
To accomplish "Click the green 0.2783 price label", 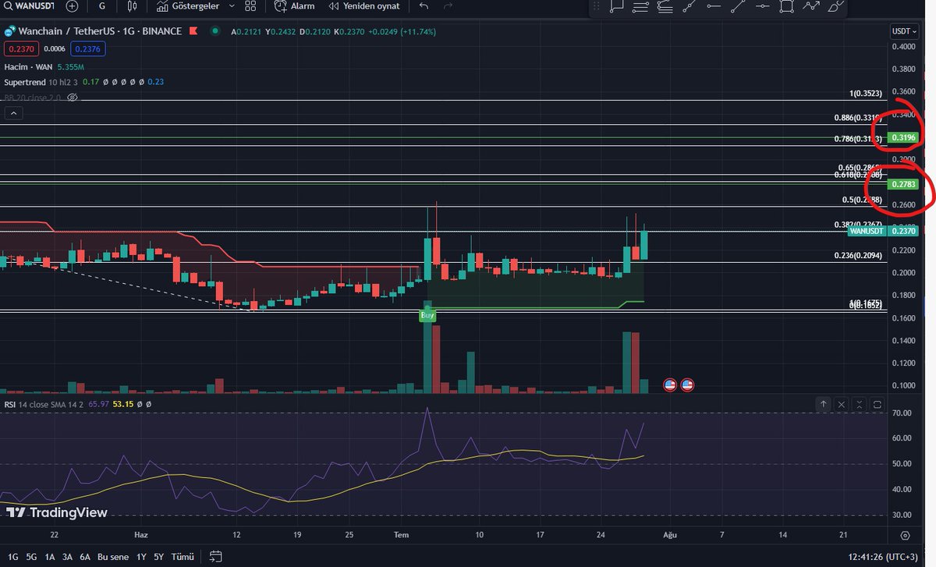I will [903, 184].
